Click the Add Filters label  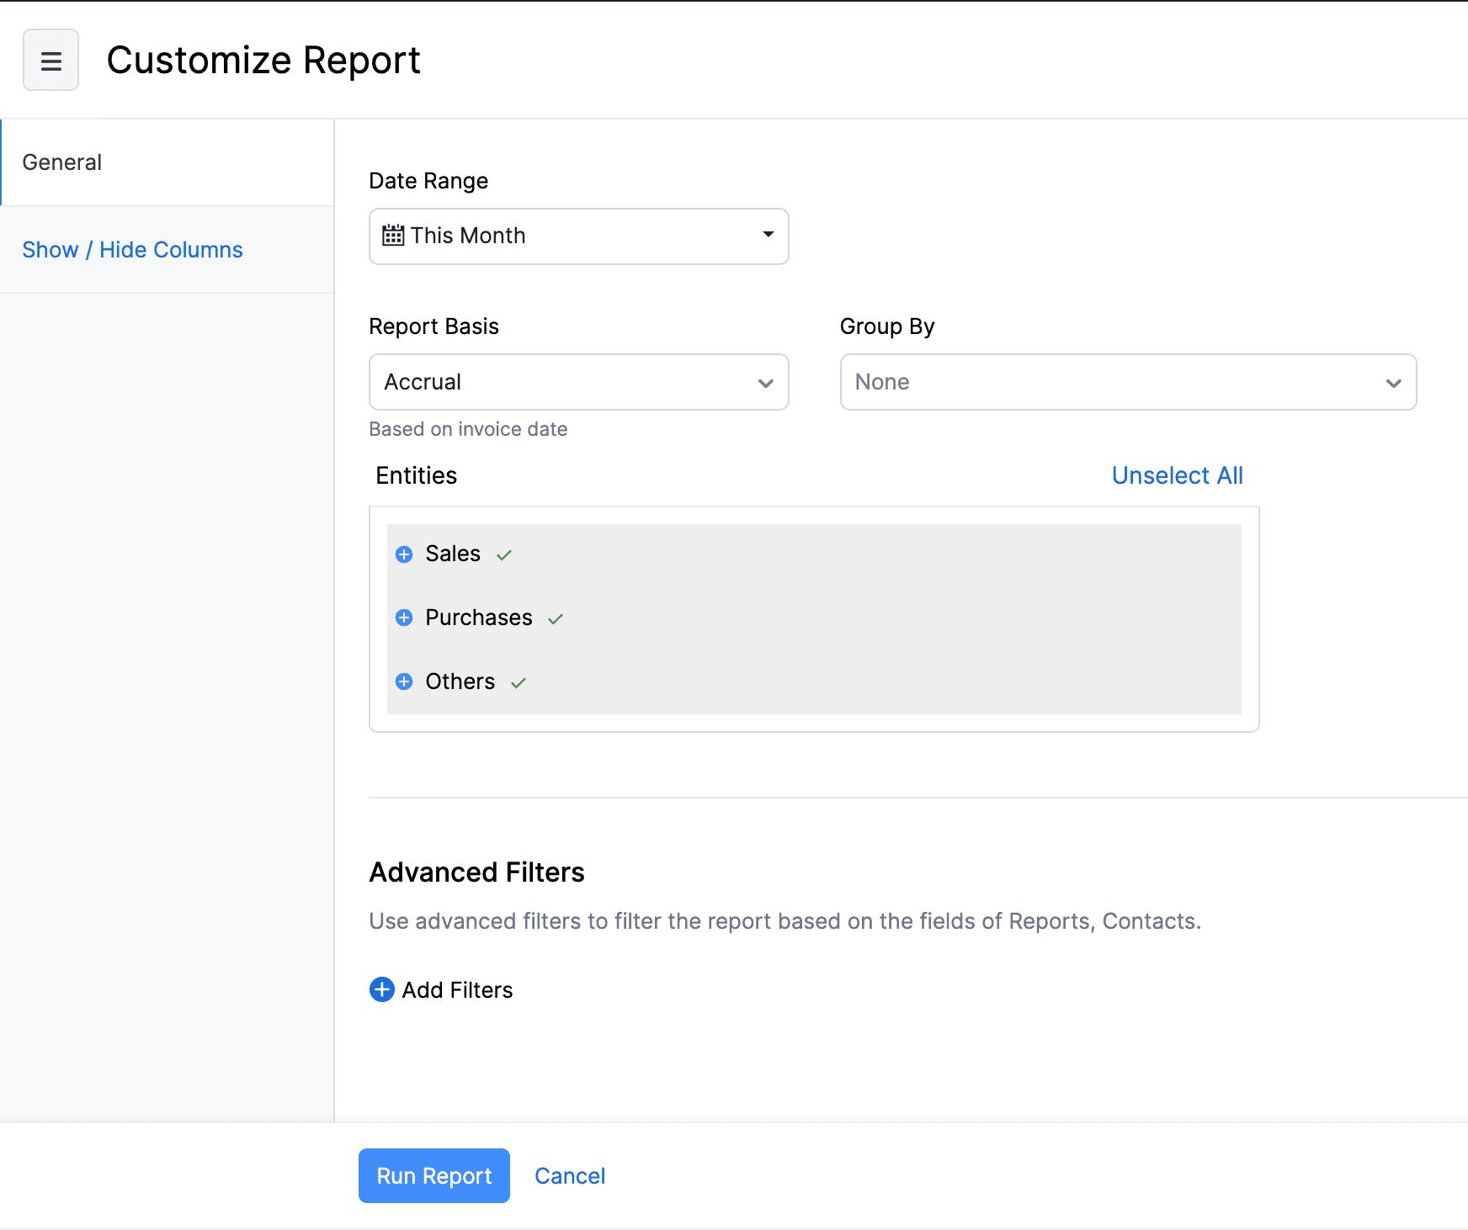point(457,990)
